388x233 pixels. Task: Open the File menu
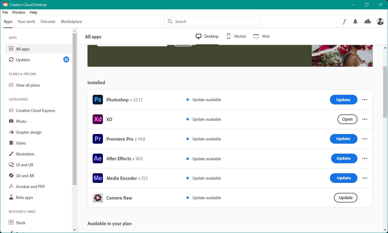[5, 12]
